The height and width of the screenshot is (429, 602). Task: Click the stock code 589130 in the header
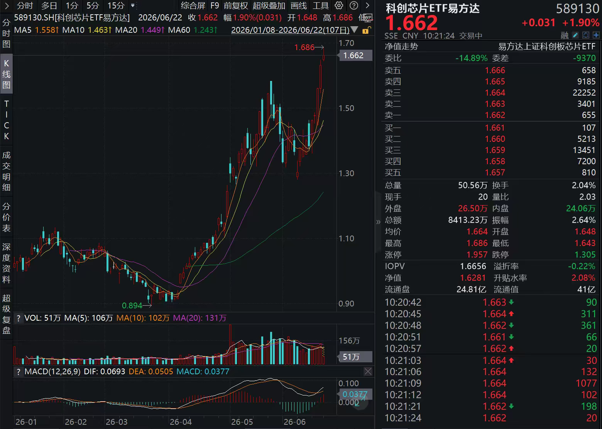(x=577, y=8)
